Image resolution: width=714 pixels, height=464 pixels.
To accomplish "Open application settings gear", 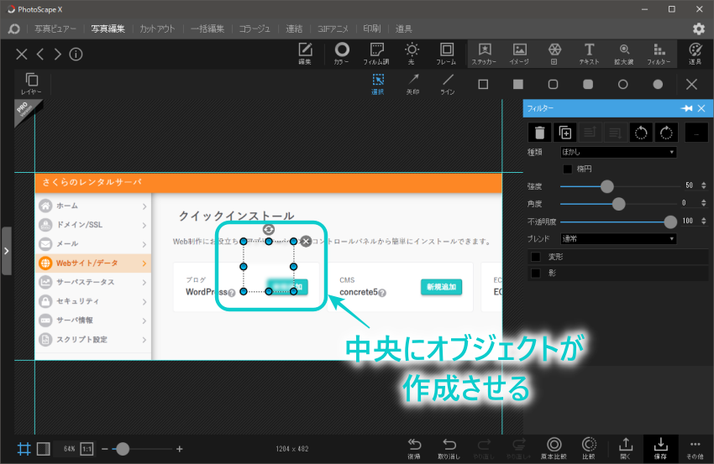I will click(699, 29).
